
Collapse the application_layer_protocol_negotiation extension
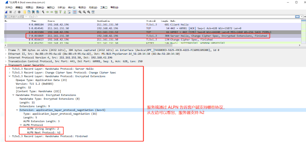click(17, 110)
